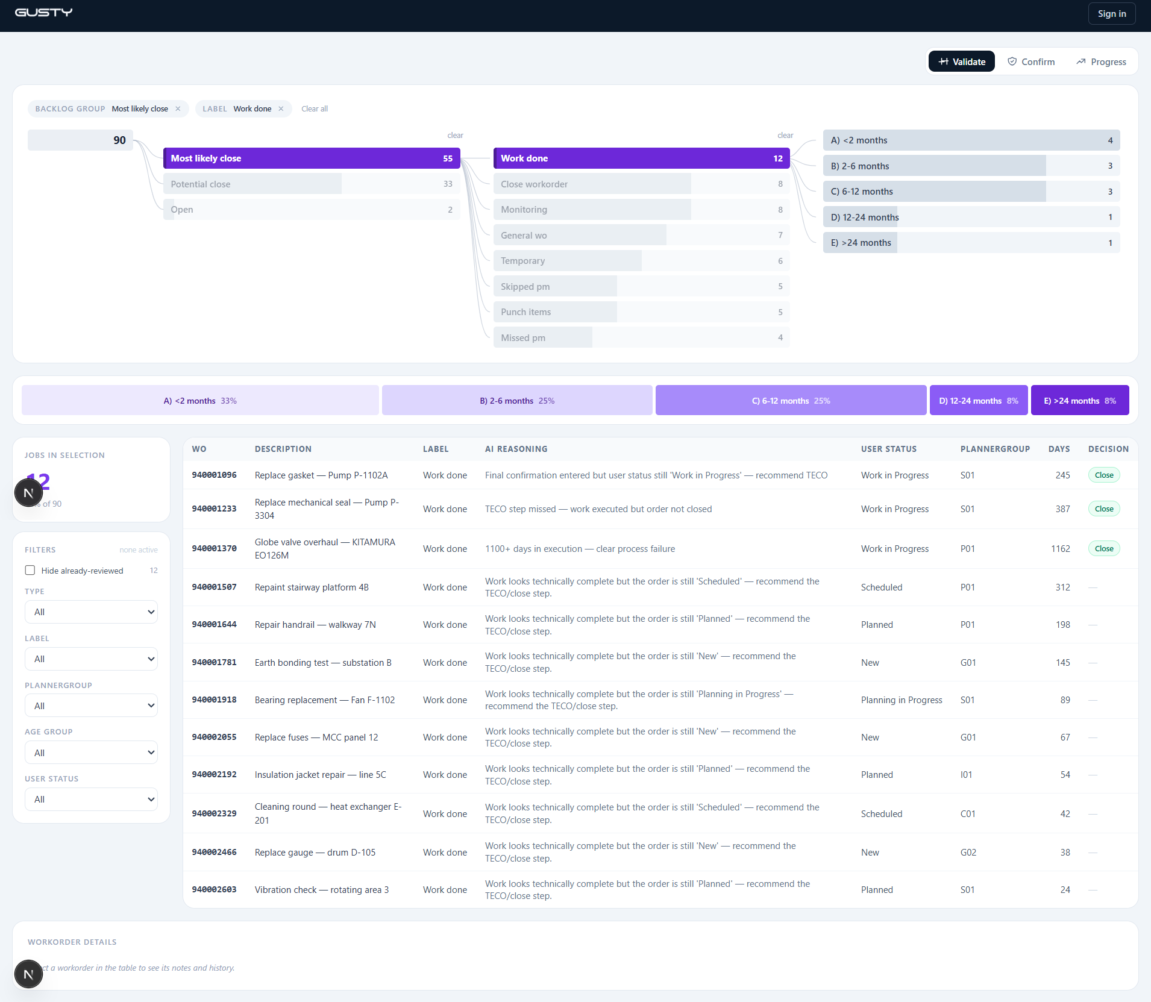The width and height of the screenshot is (1151, 1002).
Task: Click the GUSTY logo
Action: tap(43, 13)
